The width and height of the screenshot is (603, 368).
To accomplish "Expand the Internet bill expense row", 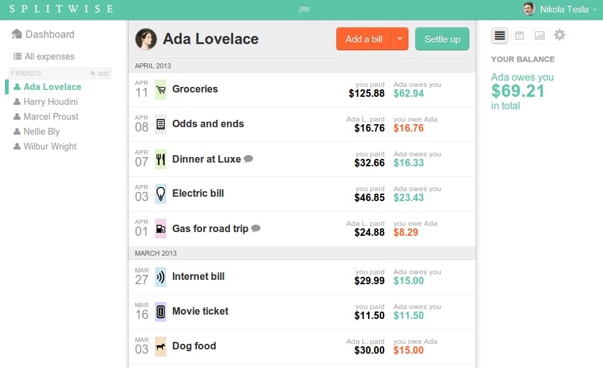I will [302, 277].
